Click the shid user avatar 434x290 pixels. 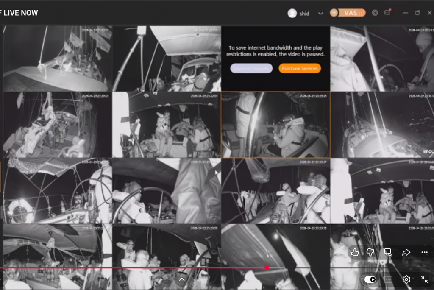[292, 13]
